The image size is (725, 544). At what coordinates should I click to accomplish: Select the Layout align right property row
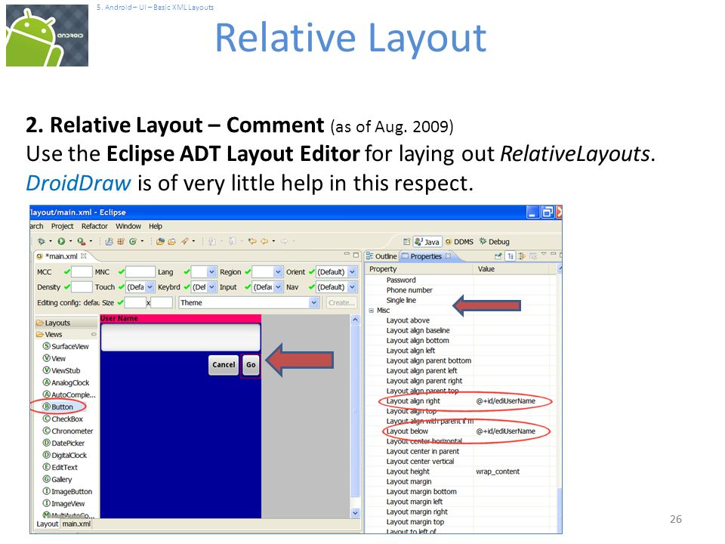click(462, 401)
